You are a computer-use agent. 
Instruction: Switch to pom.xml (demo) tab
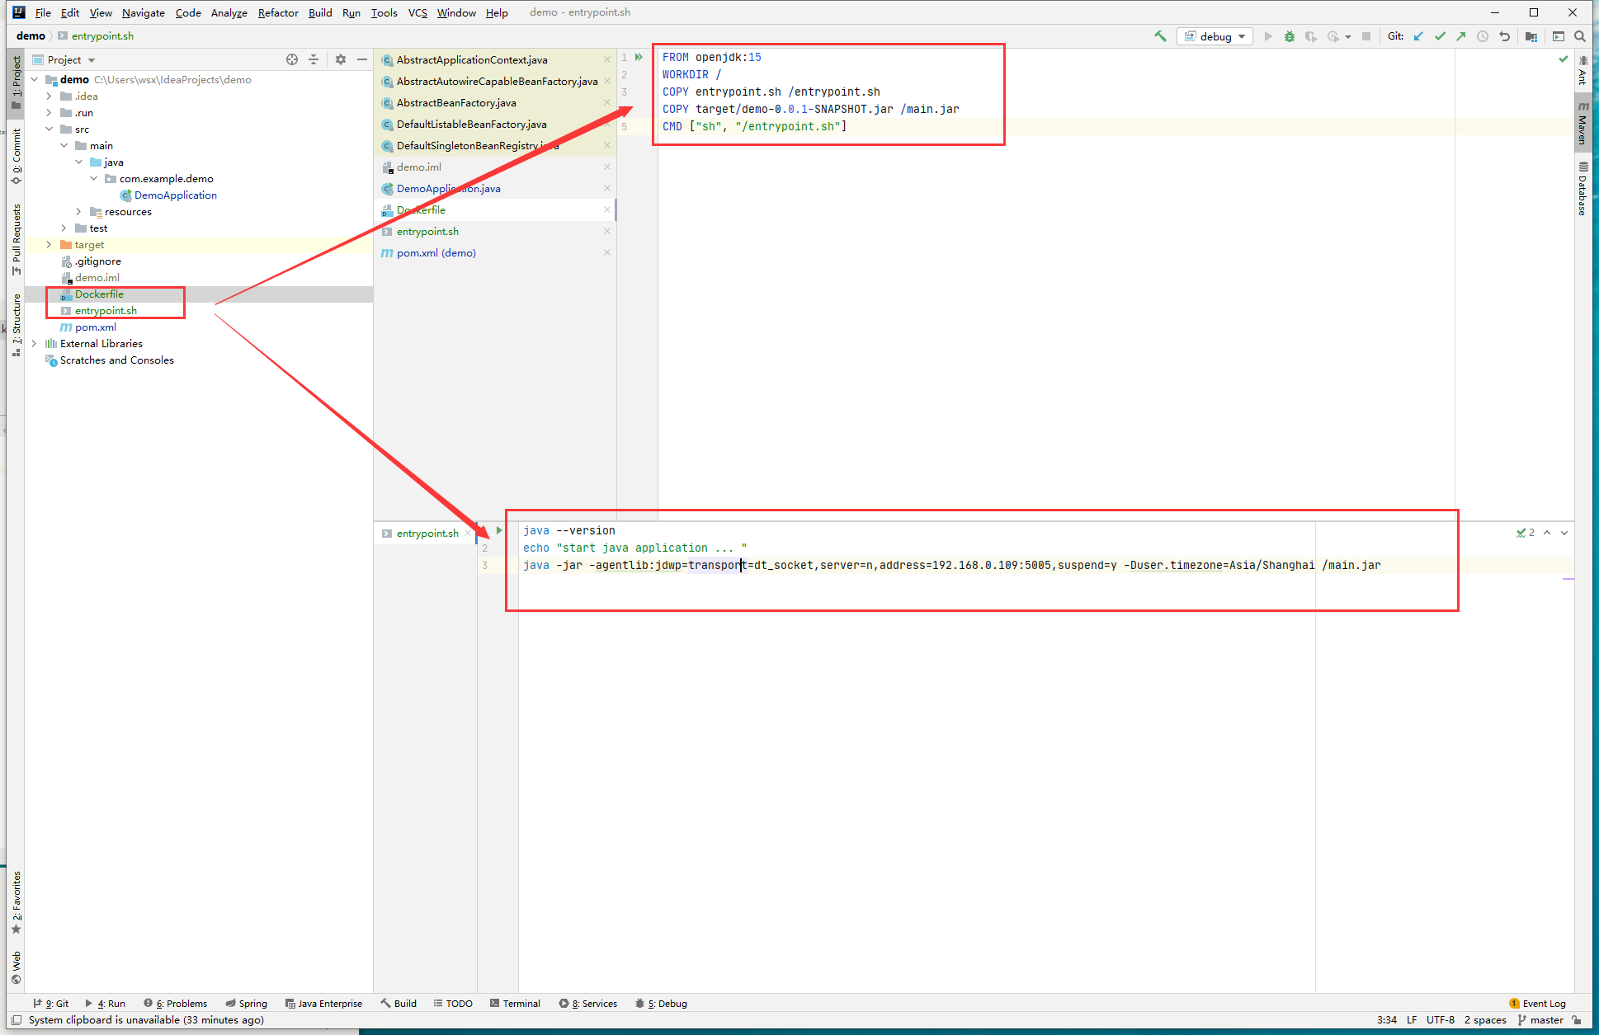(x=436, y=253)
